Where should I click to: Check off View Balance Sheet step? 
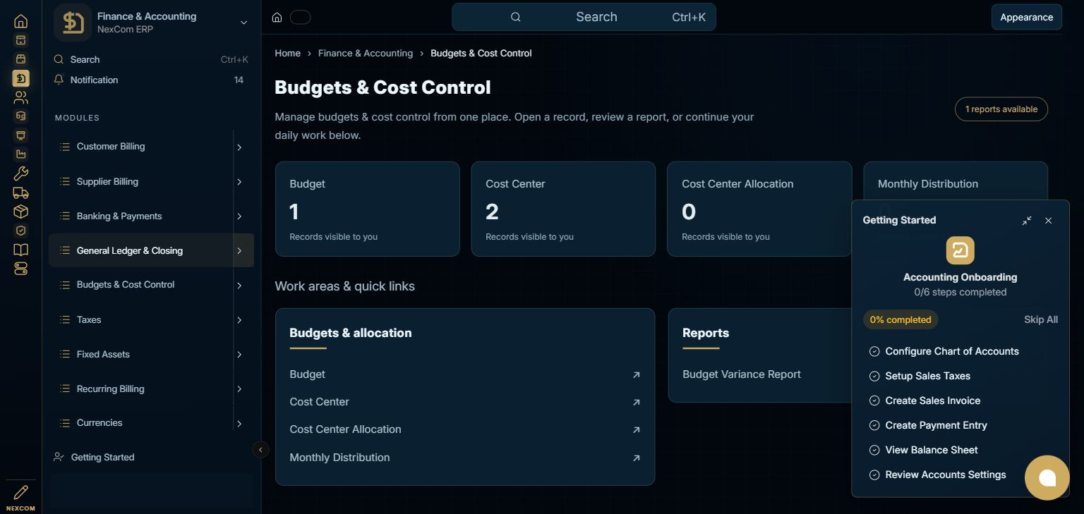pos(874,450)
